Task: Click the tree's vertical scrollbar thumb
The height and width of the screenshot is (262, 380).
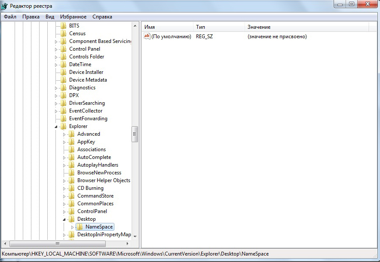Action: click(135, 134)
